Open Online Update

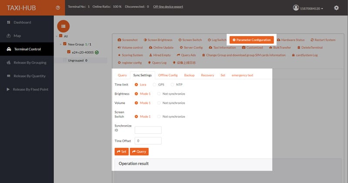pos(161,47)
